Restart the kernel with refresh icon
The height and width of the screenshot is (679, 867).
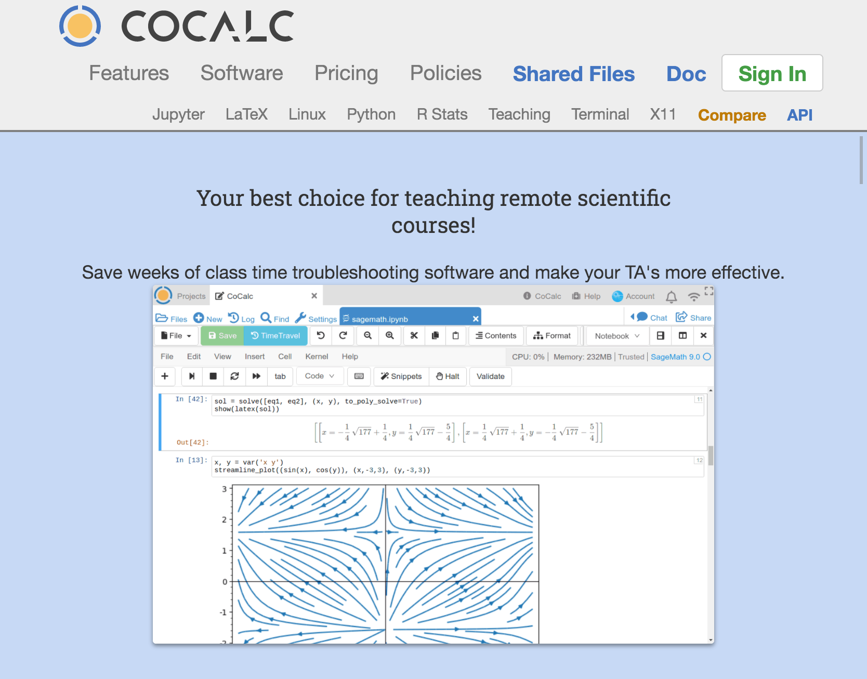[234, 376]
